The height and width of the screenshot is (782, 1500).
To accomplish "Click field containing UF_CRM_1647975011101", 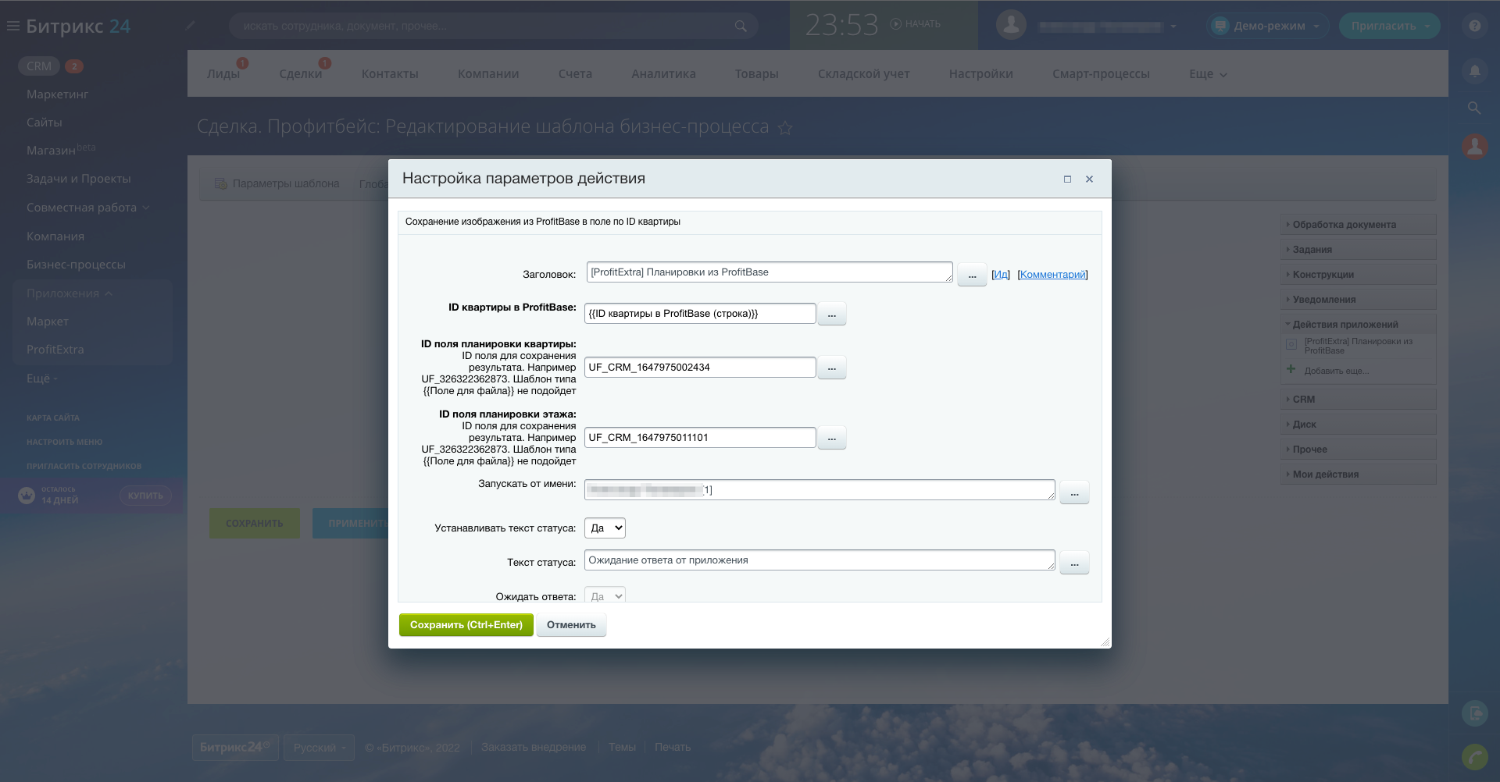I will coord(700,438).
